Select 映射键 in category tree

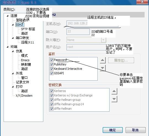[x=26, y=65]
